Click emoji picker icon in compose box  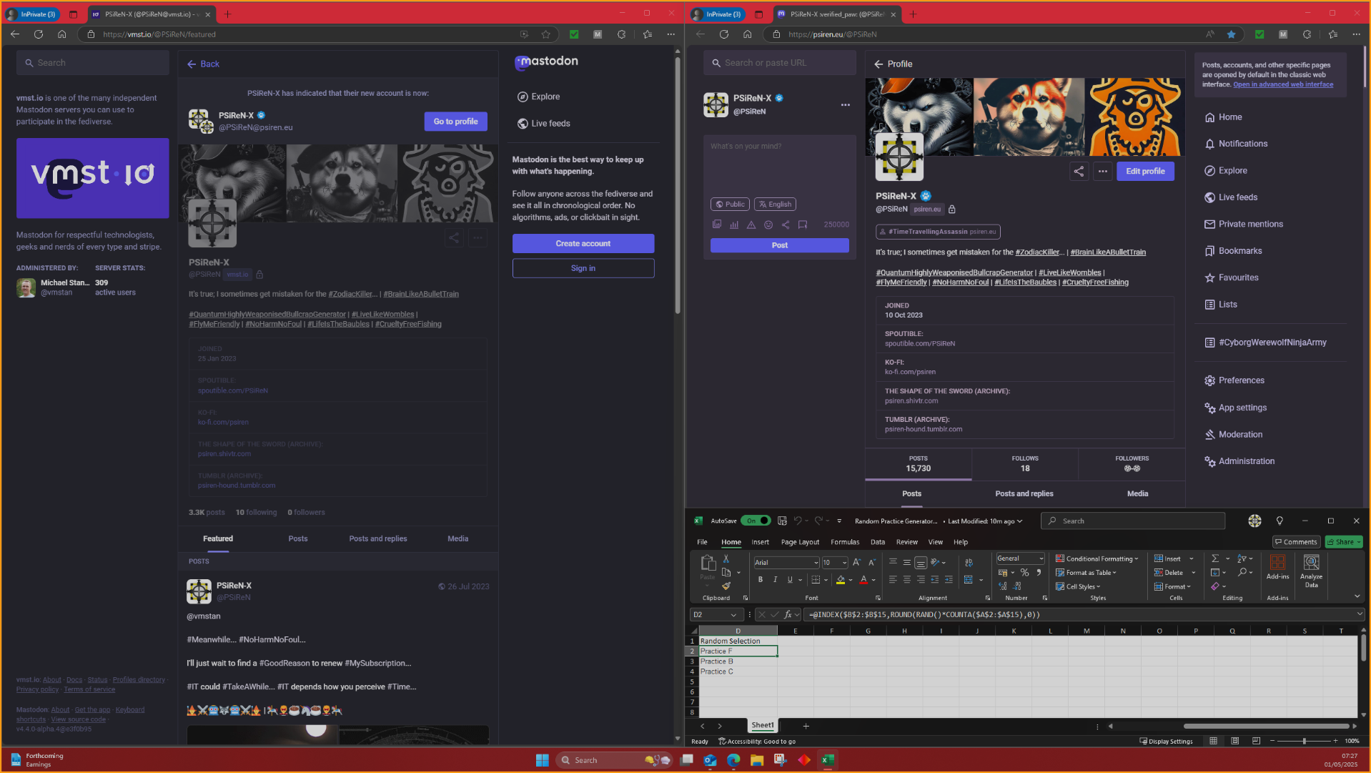(768, 225)
